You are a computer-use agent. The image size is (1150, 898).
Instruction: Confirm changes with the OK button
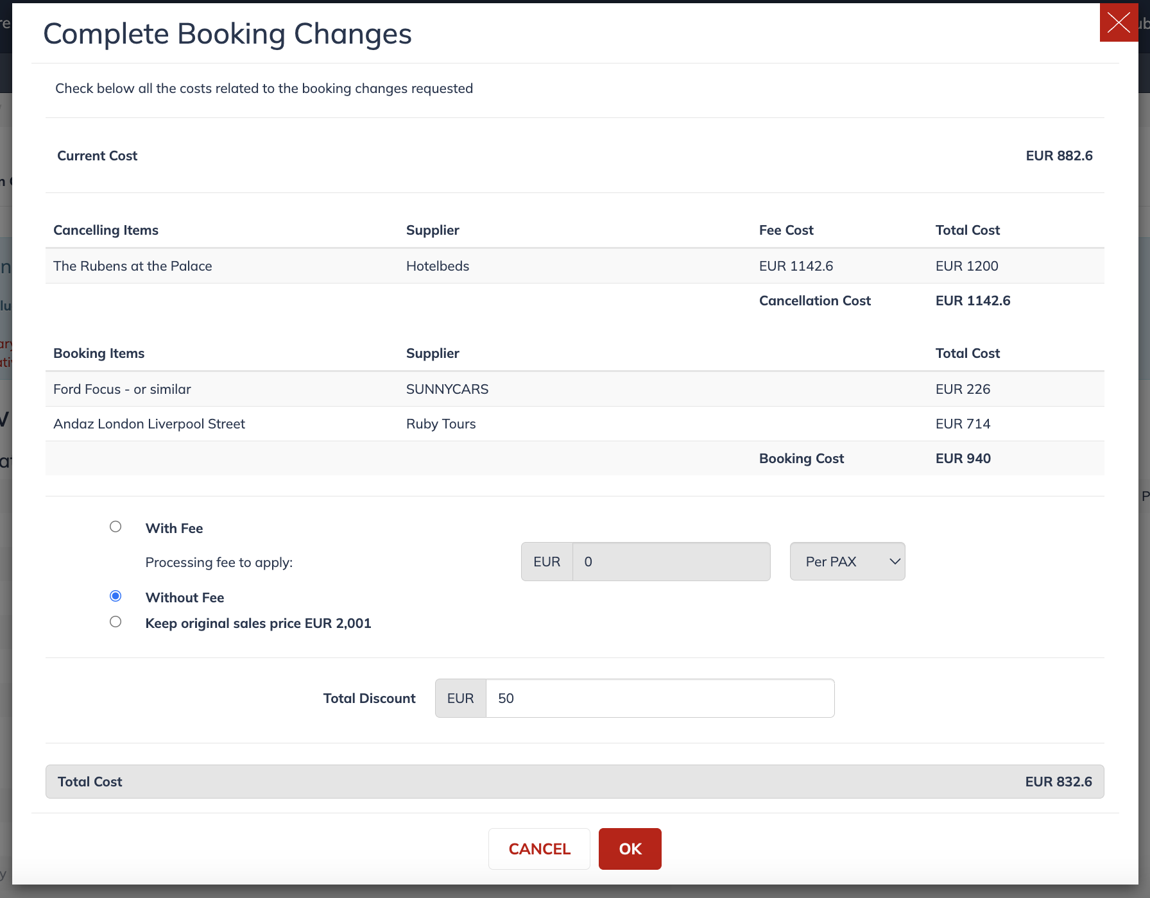point(630,849)
